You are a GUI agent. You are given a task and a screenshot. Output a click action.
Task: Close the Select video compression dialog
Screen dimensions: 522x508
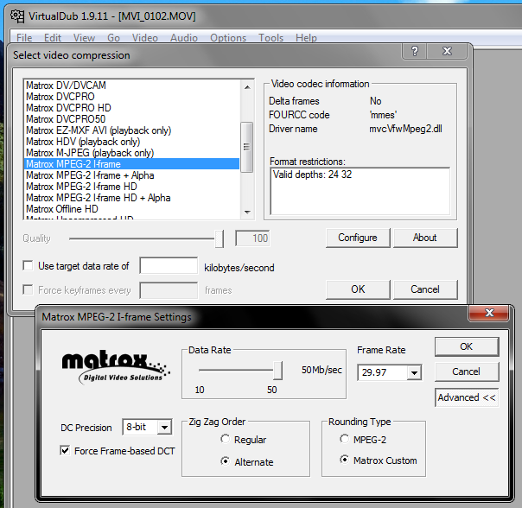tap(447, 51)
